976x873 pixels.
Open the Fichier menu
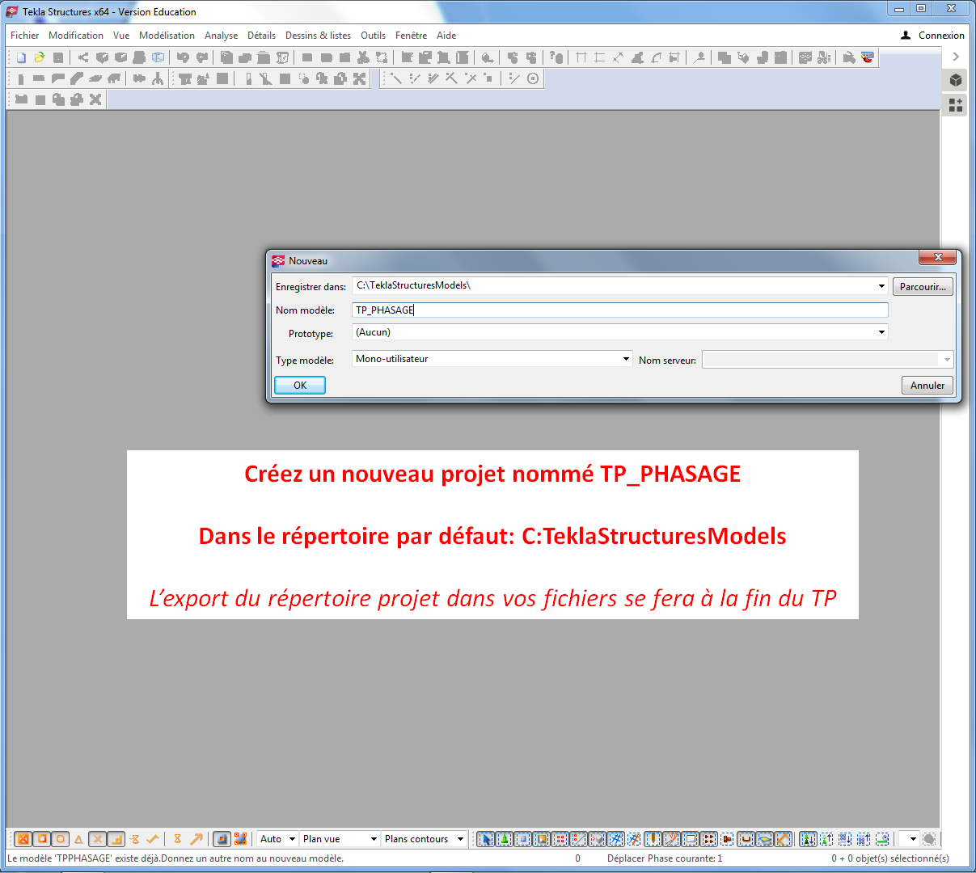coord(24,36)
